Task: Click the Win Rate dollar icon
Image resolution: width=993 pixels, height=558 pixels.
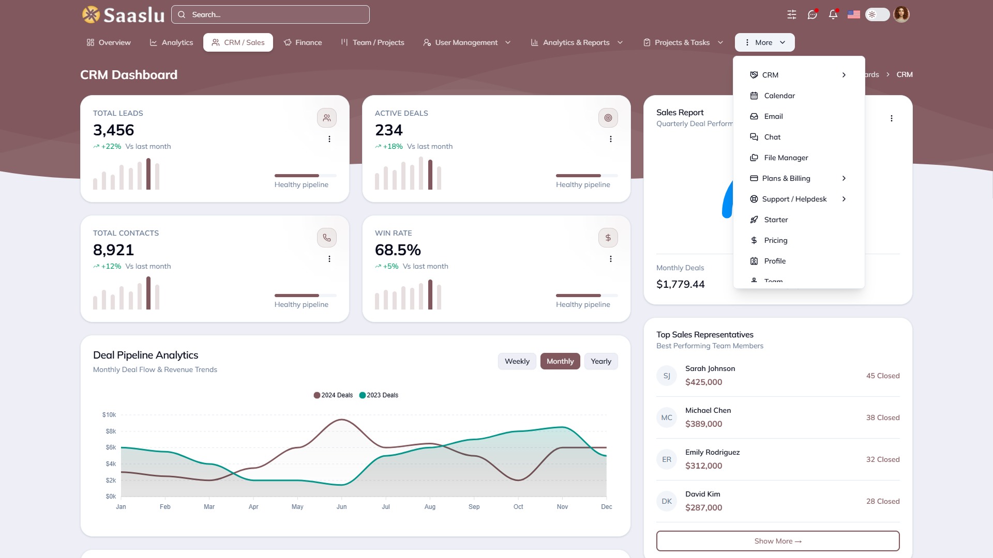Action: coord(608,238)
